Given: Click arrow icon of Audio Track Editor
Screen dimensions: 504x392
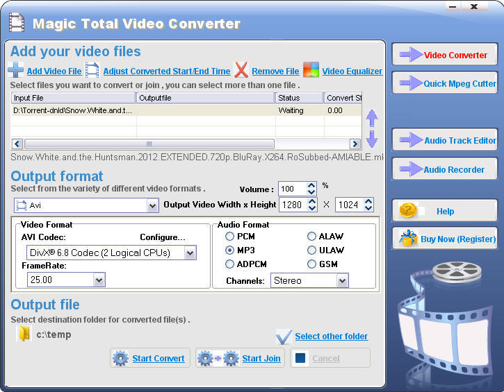Looking at the screenshot, I should pyautogui.click(x=411, y=140).
